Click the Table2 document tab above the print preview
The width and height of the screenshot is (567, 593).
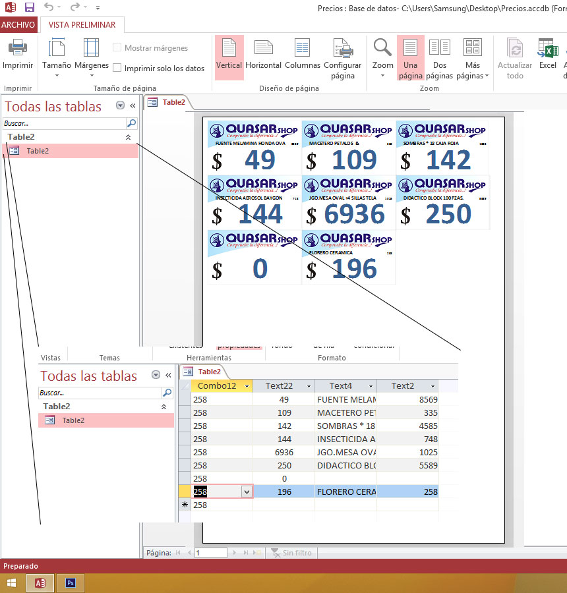pos(167,102)
